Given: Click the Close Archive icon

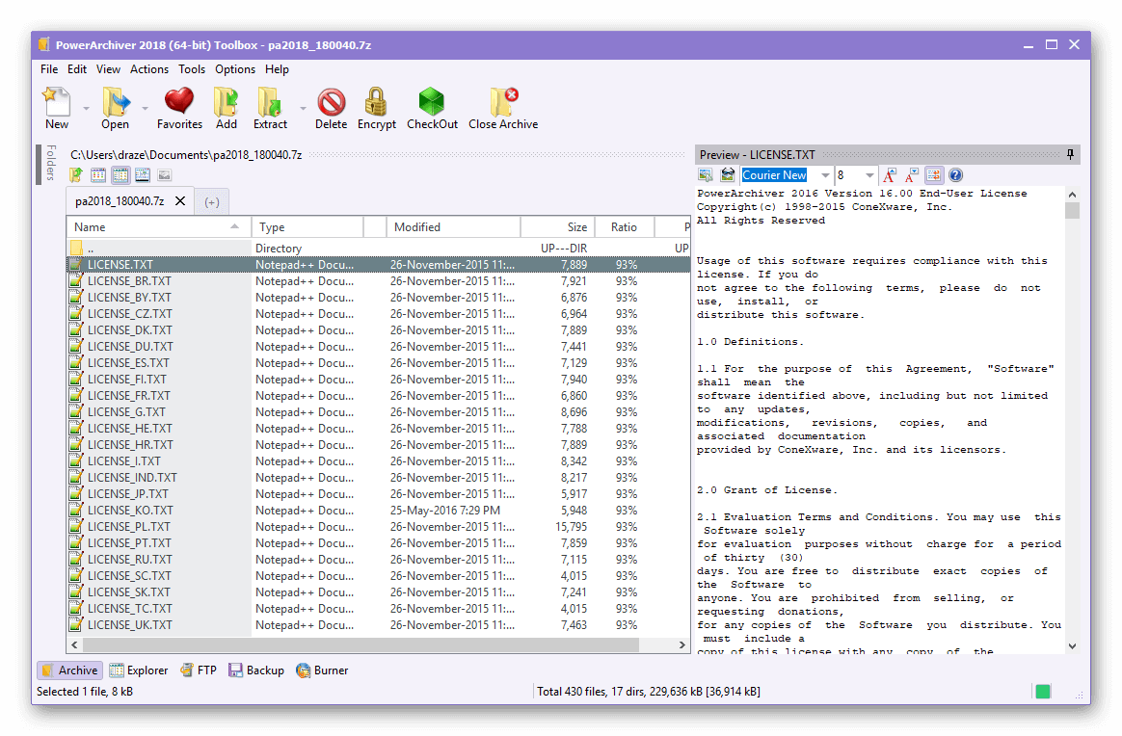Looking at the screenshot, I should [x=504, y=101].
